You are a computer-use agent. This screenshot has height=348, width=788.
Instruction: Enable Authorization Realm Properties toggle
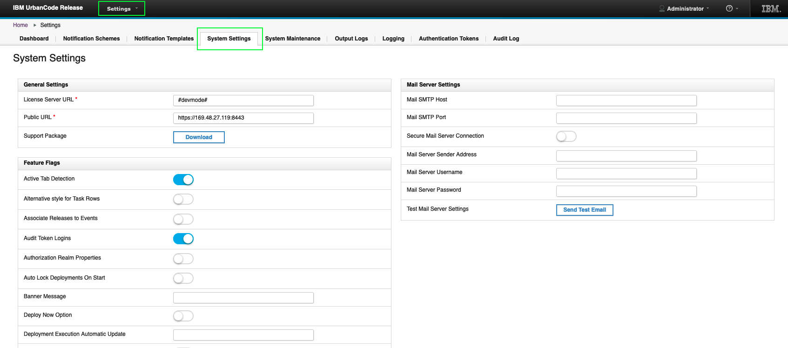click(x=183, y=259)
